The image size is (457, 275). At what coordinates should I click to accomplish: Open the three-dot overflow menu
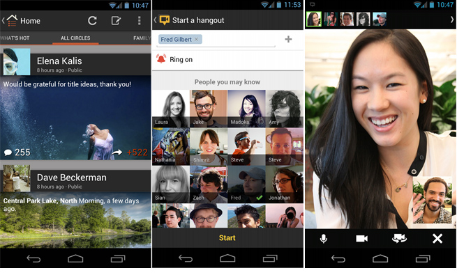pos(140,21)
